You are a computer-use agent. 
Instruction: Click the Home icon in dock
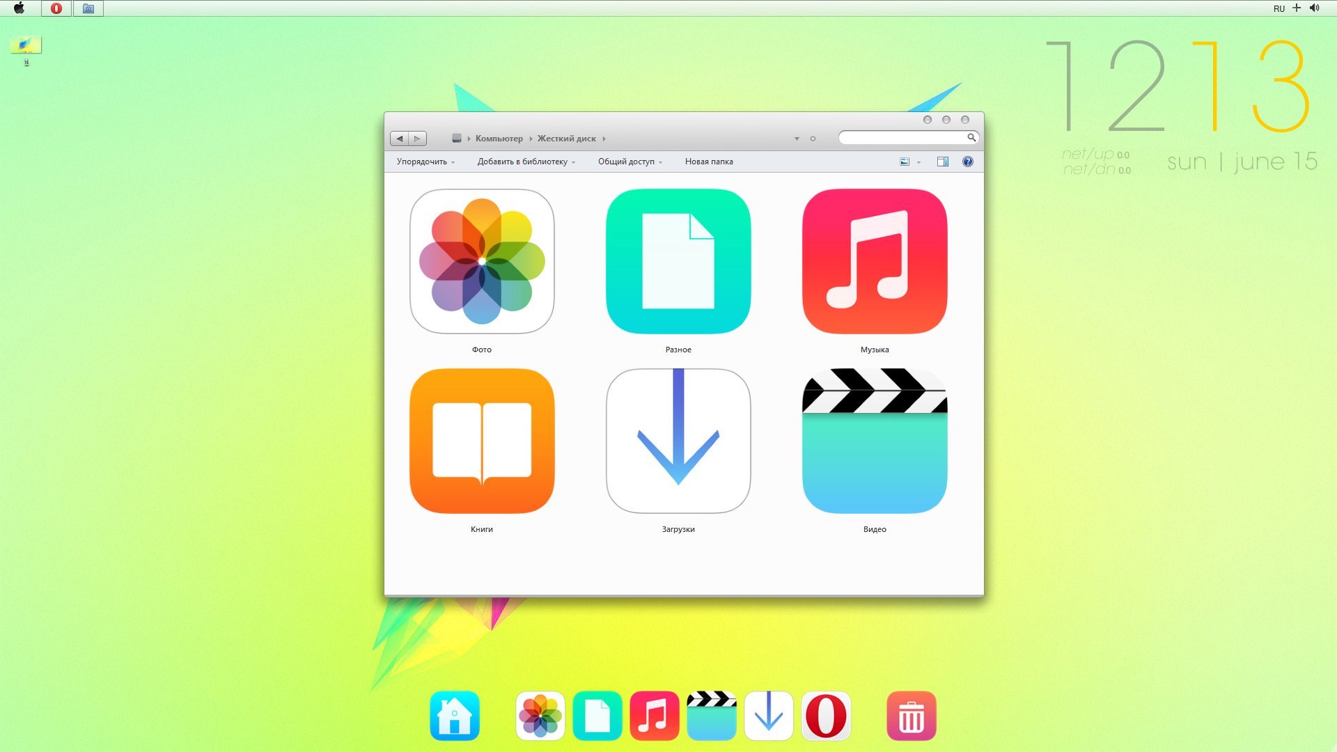pos(455,716)
